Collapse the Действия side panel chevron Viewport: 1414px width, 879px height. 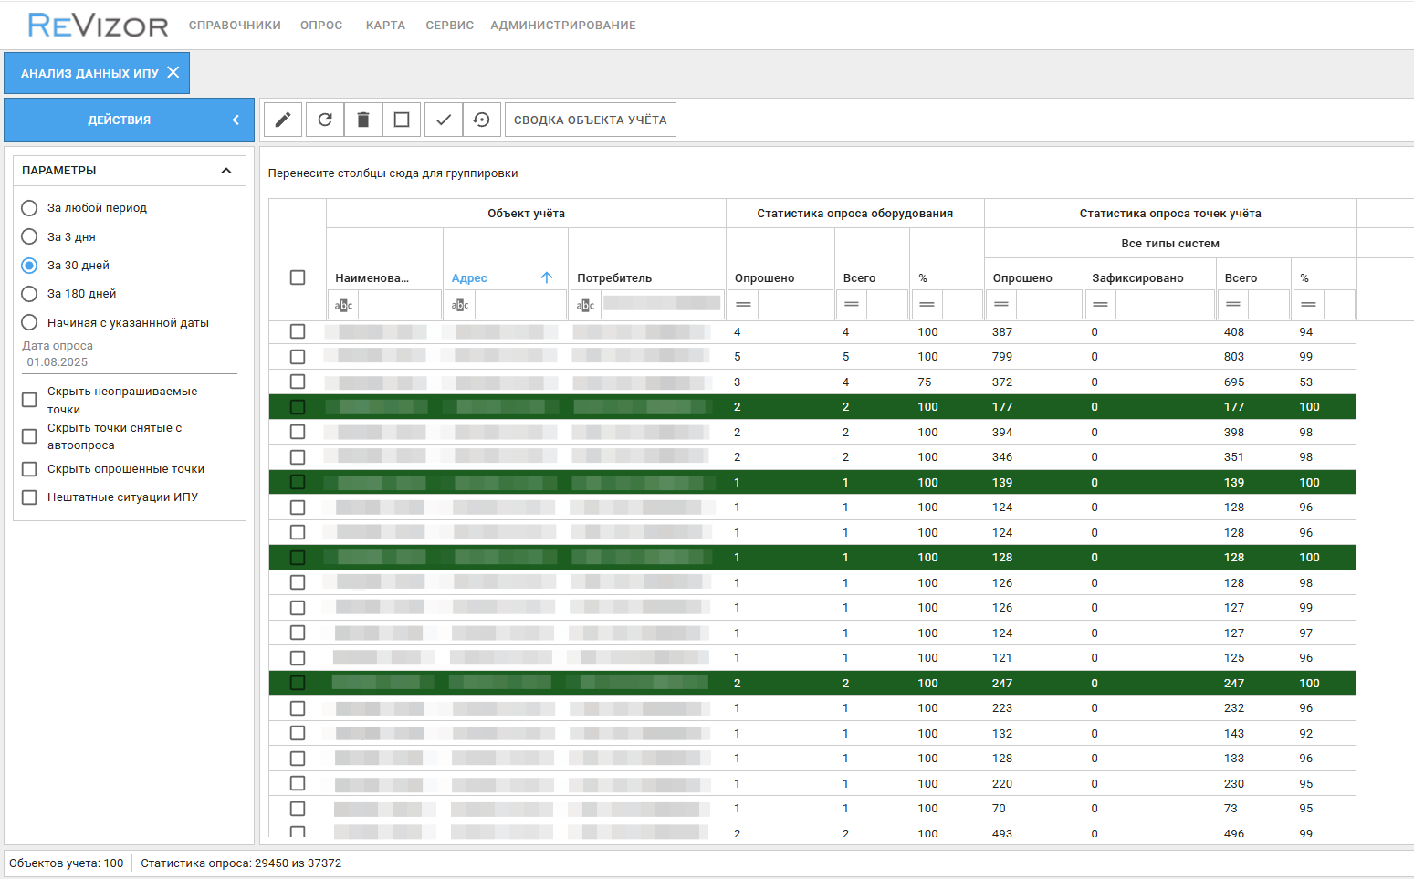coord(236,120)
